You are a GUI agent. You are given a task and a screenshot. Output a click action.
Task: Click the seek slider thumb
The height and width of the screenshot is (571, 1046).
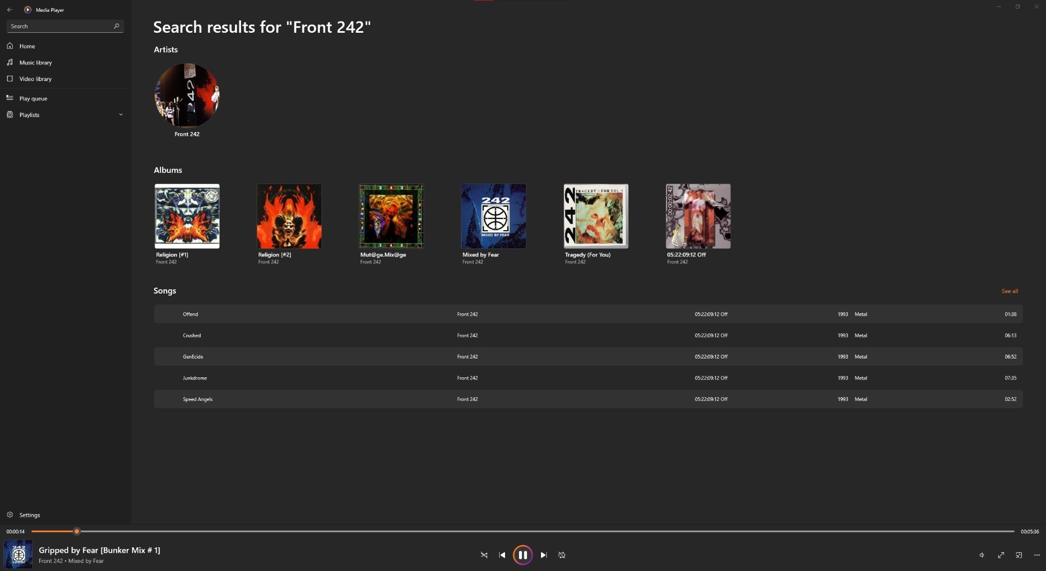click(x=77, y=531)
